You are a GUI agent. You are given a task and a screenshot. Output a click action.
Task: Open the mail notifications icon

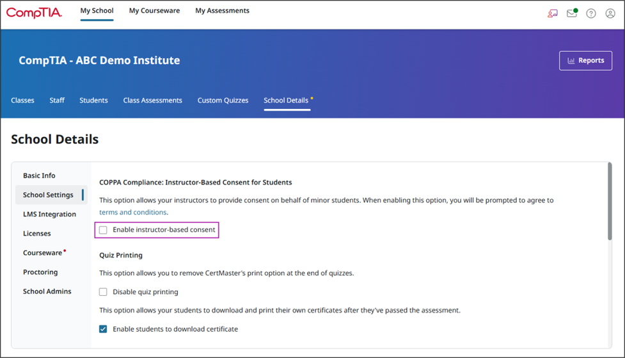[572, 13]
